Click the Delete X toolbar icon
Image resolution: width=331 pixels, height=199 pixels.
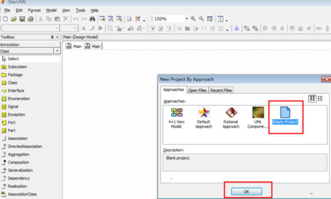tap(66, 19)
